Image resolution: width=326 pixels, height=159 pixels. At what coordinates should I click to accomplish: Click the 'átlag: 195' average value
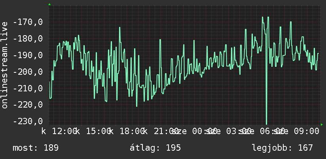(155, 148)
